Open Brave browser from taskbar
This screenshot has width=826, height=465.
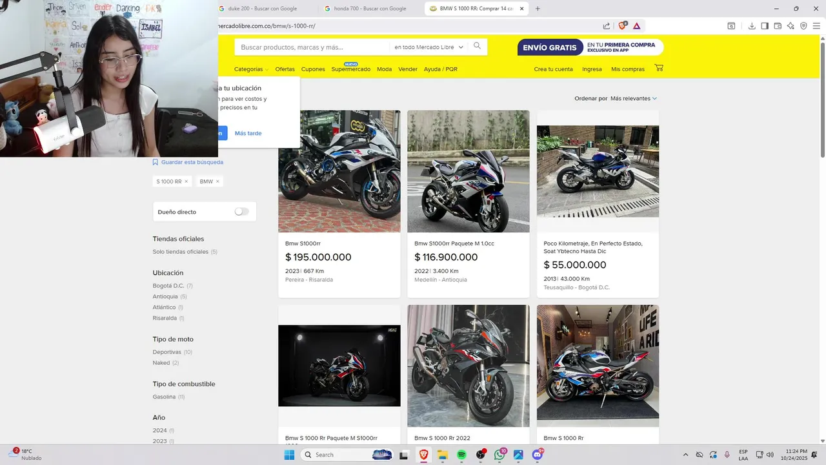pos(423,455)
